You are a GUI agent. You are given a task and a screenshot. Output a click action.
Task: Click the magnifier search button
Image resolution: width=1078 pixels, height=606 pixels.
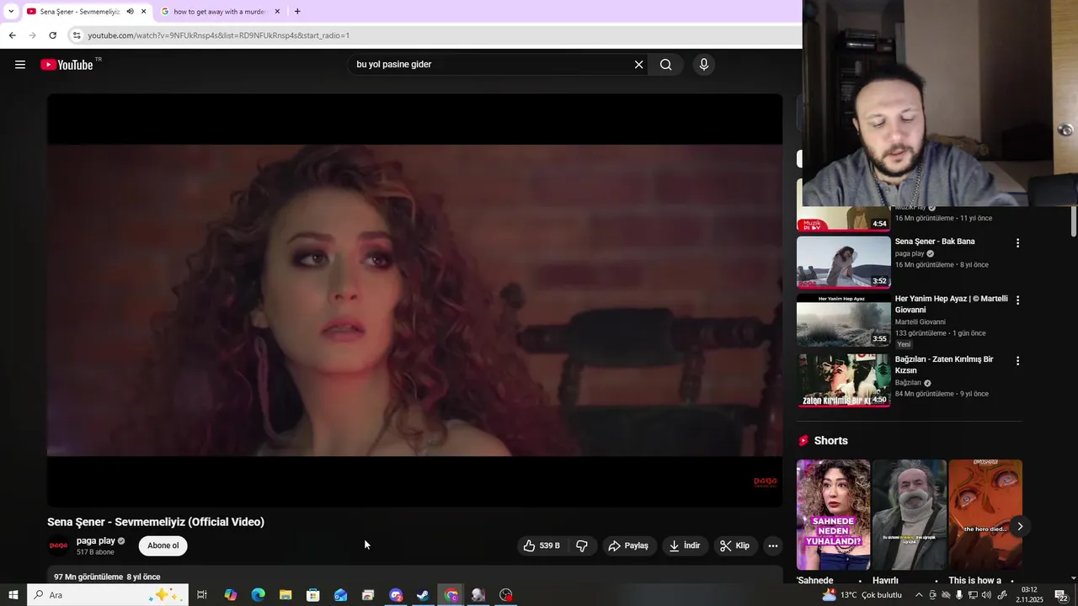[x=666, y=65]
